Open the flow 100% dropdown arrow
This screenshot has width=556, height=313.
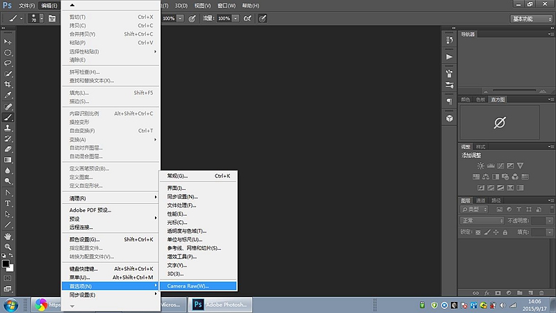(236, 19)
